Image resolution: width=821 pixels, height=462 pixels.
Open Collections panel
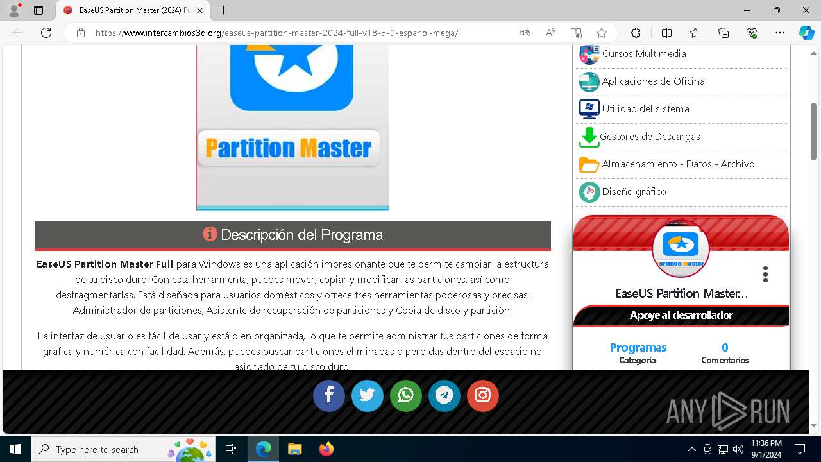point(724,33)
